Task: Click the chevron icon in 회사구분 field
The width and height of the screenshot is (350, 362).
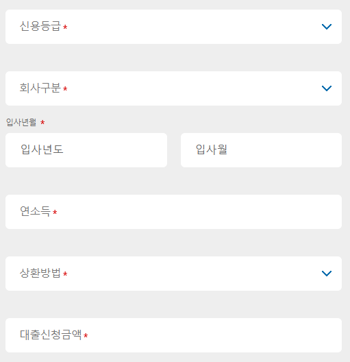Action: (x=327, y=88)
